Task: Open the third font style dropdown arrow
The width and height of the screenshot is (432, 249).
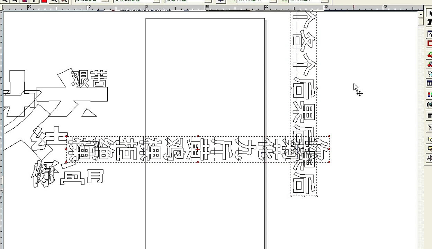Action: coord(208,1)
